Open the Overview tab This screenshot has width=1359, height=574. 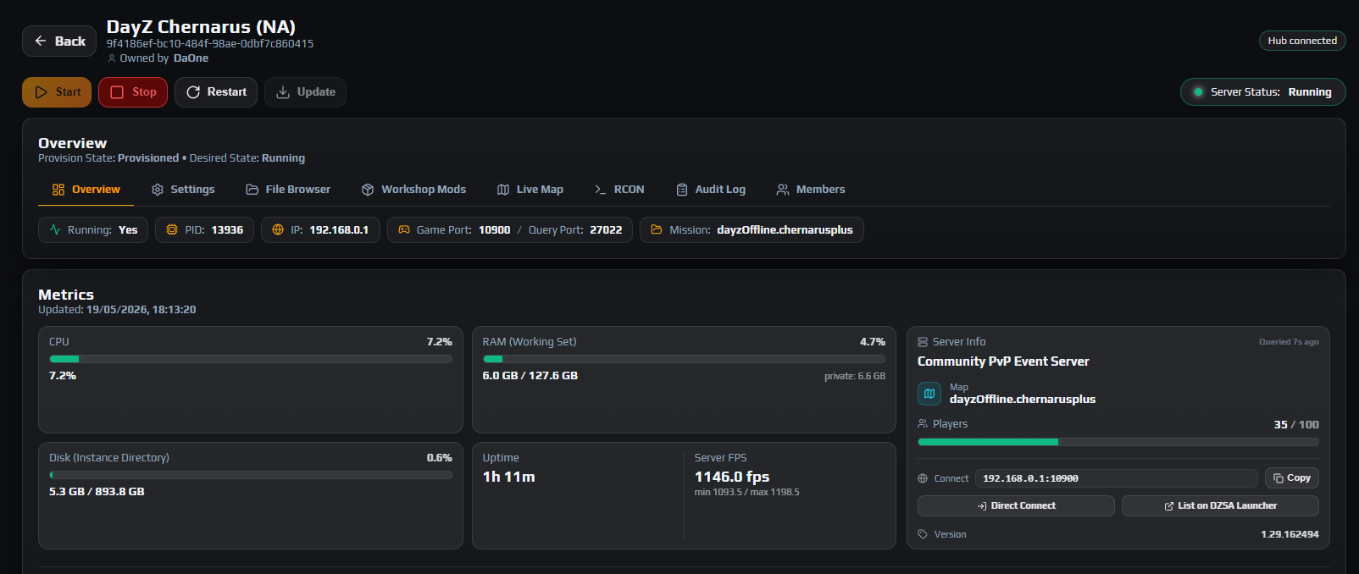click(x=86, y=190)
